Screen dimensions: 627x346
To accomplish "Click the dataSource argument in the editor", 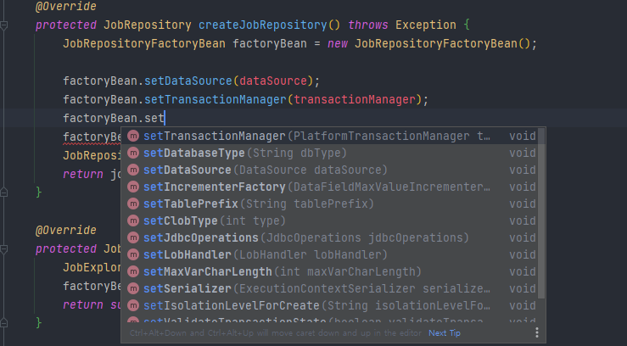I will click(273, 81).
